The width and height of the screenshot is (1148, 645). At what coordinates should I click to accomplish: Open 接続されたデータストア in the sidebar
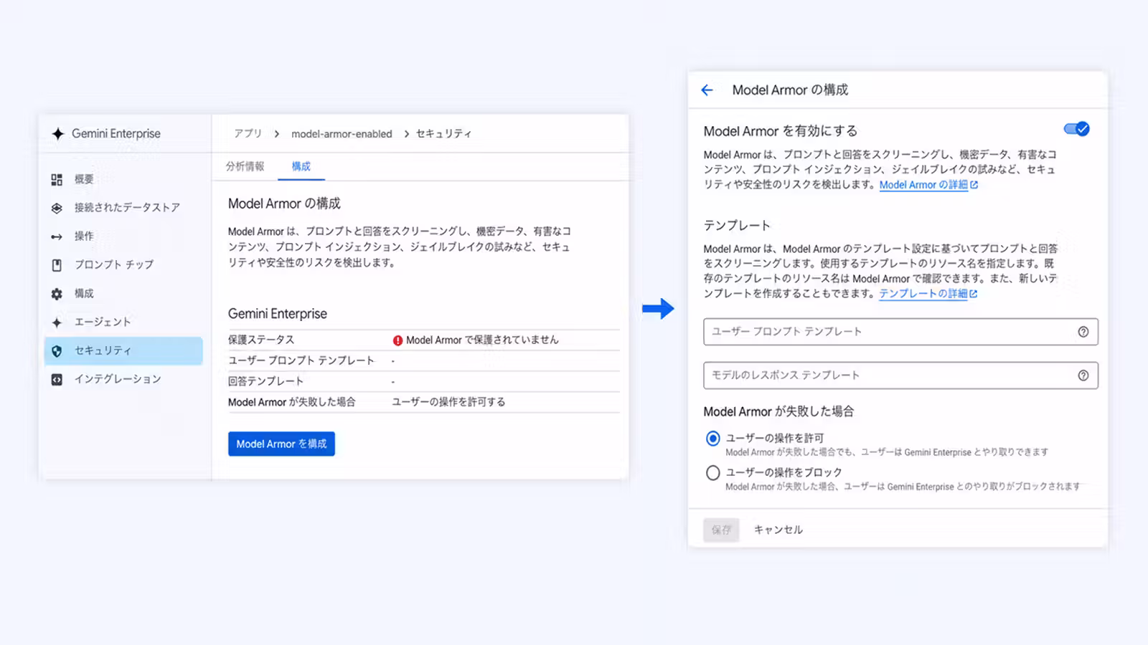[127, 208]
